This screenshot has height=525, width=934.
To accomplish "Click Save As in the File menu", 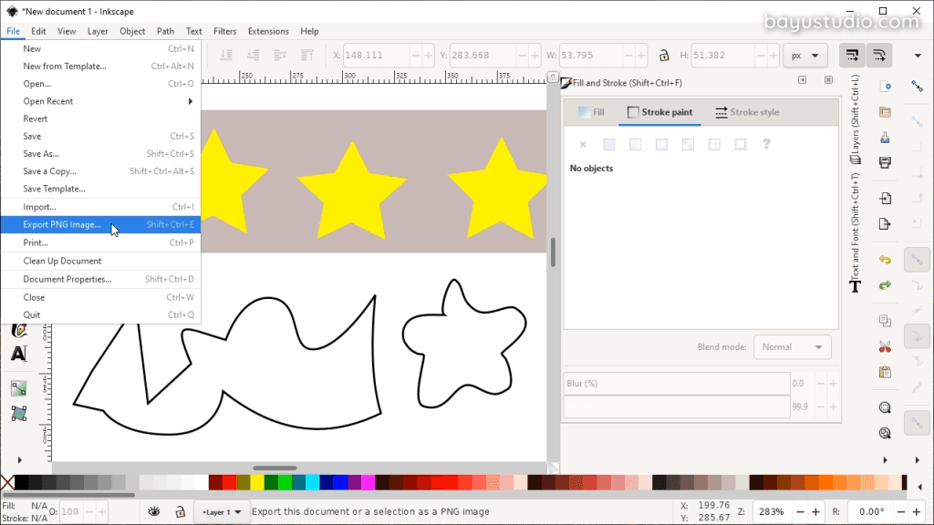I will coord(40,154).
